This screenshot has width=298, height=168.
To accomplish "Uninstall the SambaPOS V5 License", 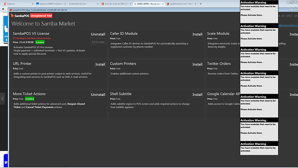I will point(98,34).
